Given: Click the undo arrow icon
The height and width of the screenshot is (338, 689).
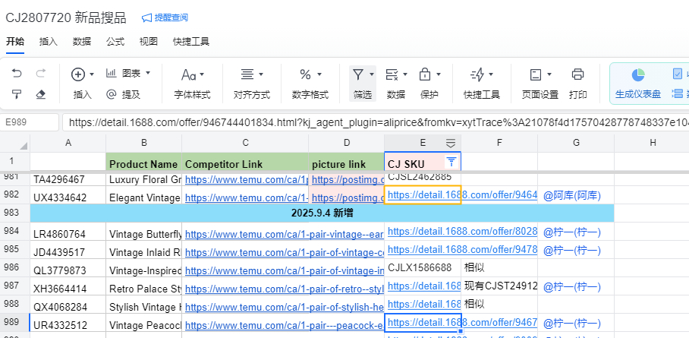Looking at the screenshot, I should (x=17, y=74).
